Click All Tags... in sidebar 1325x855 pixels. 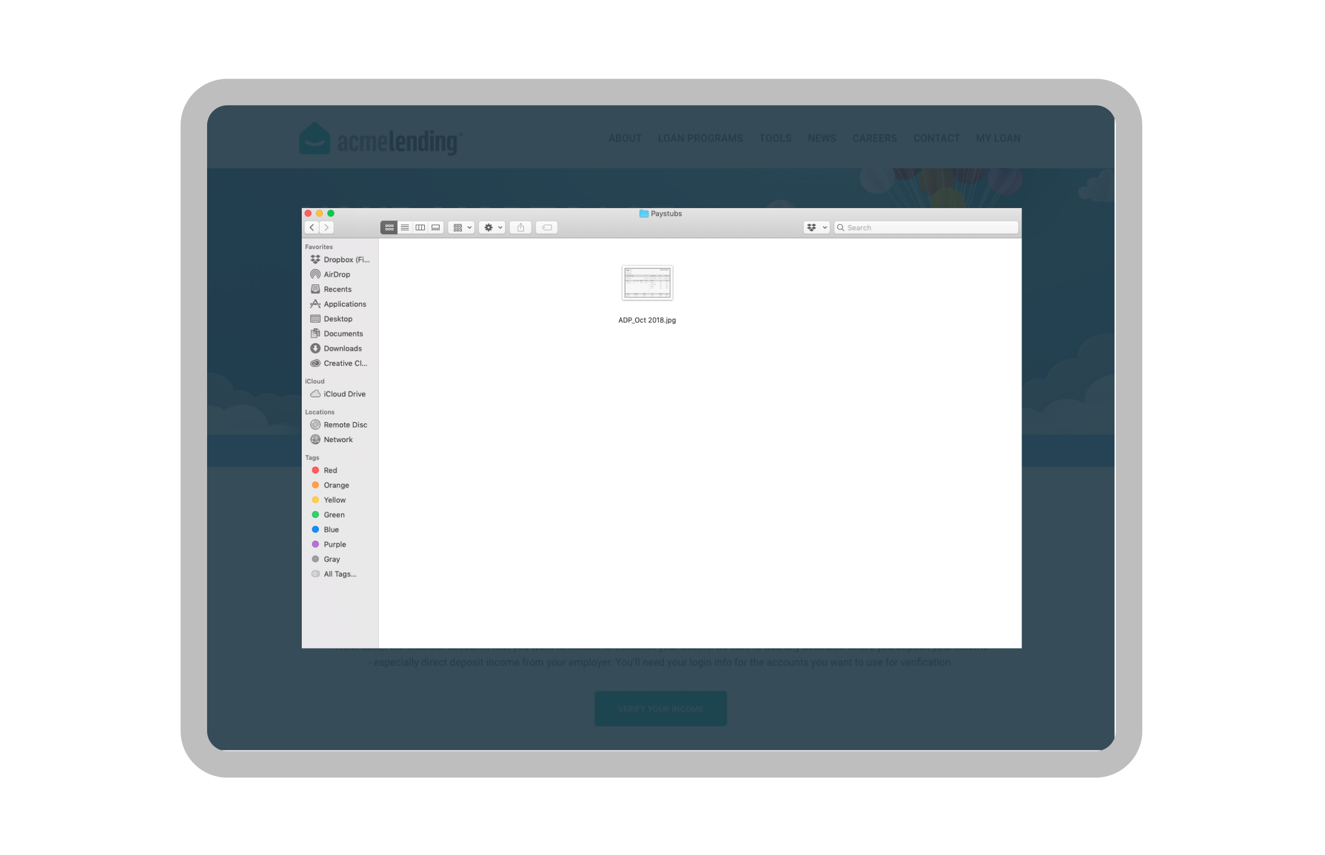coord(339,574)
